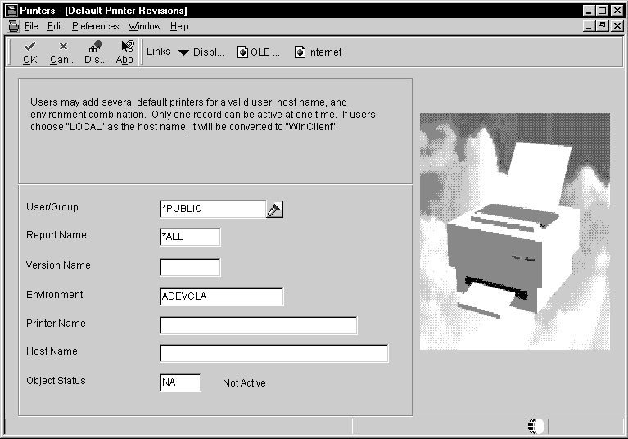Maximize the Printers application window
Viewport: 628px width, 439px height.
coord(602,11)
